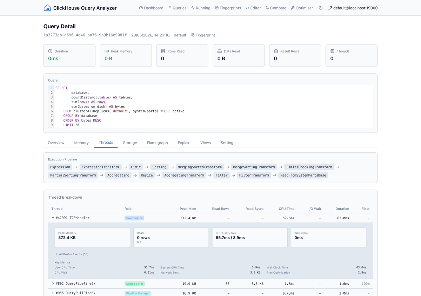
Task: Click the LimitsCheckingTransform pipeline step
Action: pos(309,167)
